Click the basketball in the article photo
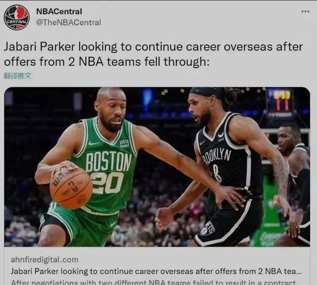 point(71,187)
